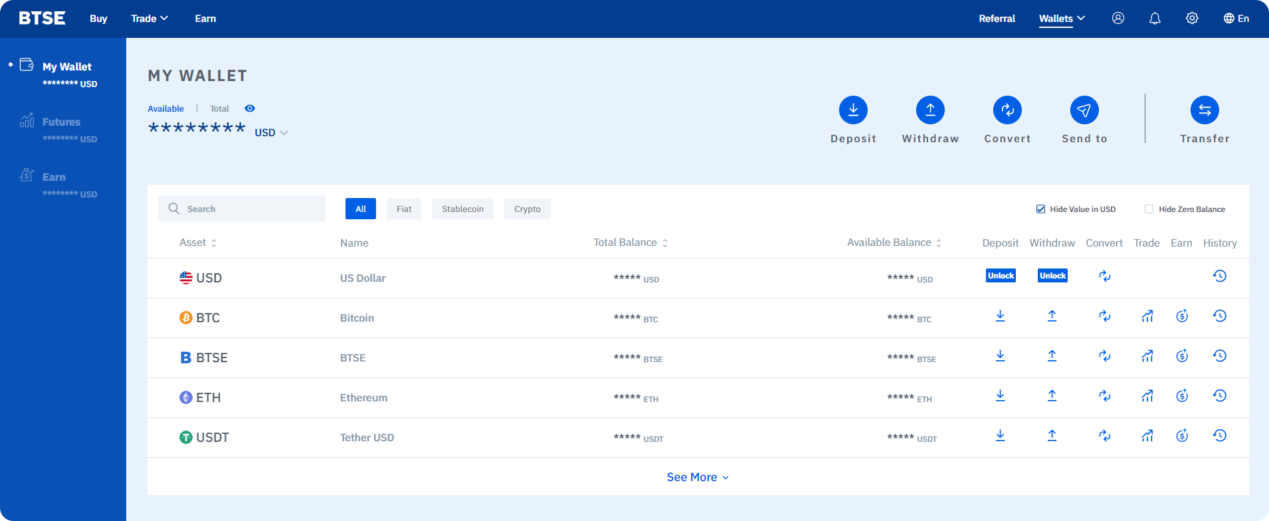The width and height of the screenshot is (1269, 521).
Task: Trade icon in the USDT row
Action: [x=1147, y=435]
